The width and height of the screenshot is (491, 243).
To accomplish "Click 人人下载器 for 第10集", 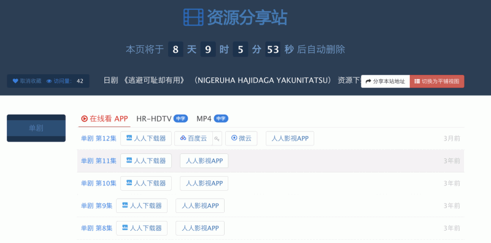I will coord(146,183).
